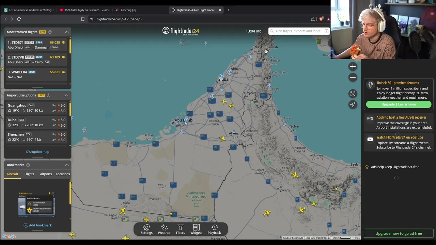
Task: Click the browser share icon
Action: [313, 19]
